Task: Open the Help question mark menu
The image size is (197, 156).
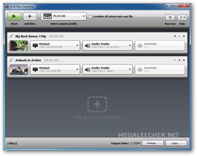Action: pos(182,18)
